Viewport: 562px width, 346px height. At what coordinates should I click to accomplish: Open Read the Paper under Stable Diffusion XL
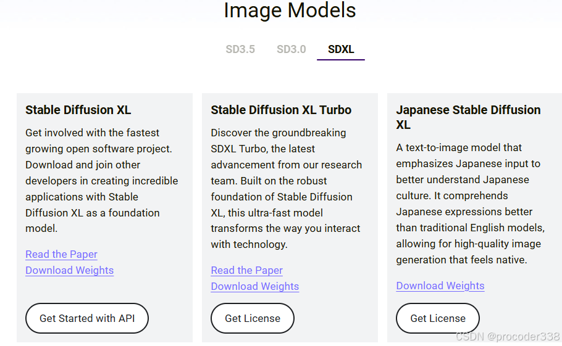click(x=61, y=254)
